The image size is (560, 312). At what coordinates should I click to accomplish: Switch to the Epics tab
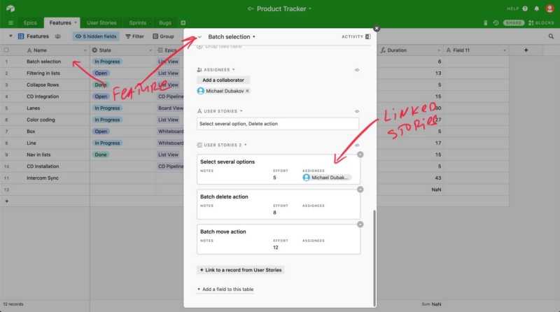[30, 23]
